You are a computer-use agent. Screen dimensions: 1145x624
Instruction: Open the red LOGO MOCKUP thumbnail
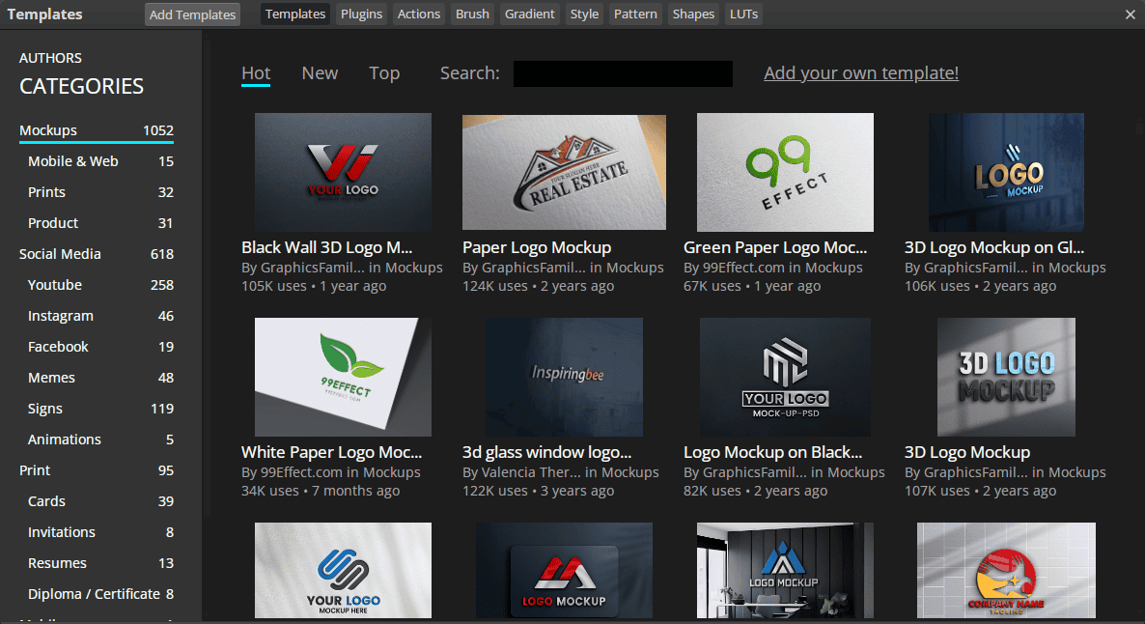(x=564, y=570)
